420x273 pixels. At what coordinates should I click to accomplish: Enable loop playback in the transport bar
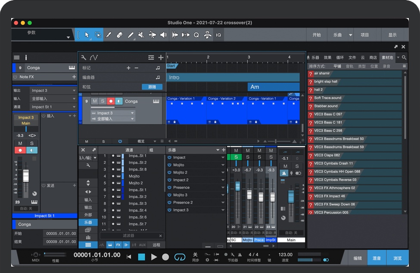(180, 257)
